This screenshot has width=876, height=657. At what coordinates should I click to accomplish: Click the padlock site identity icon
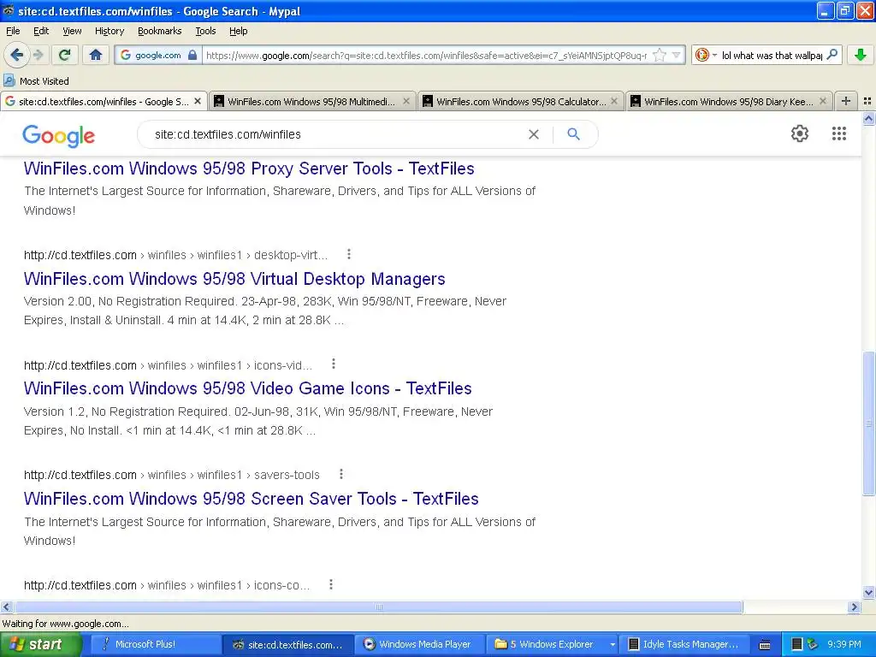click(192, 55)
